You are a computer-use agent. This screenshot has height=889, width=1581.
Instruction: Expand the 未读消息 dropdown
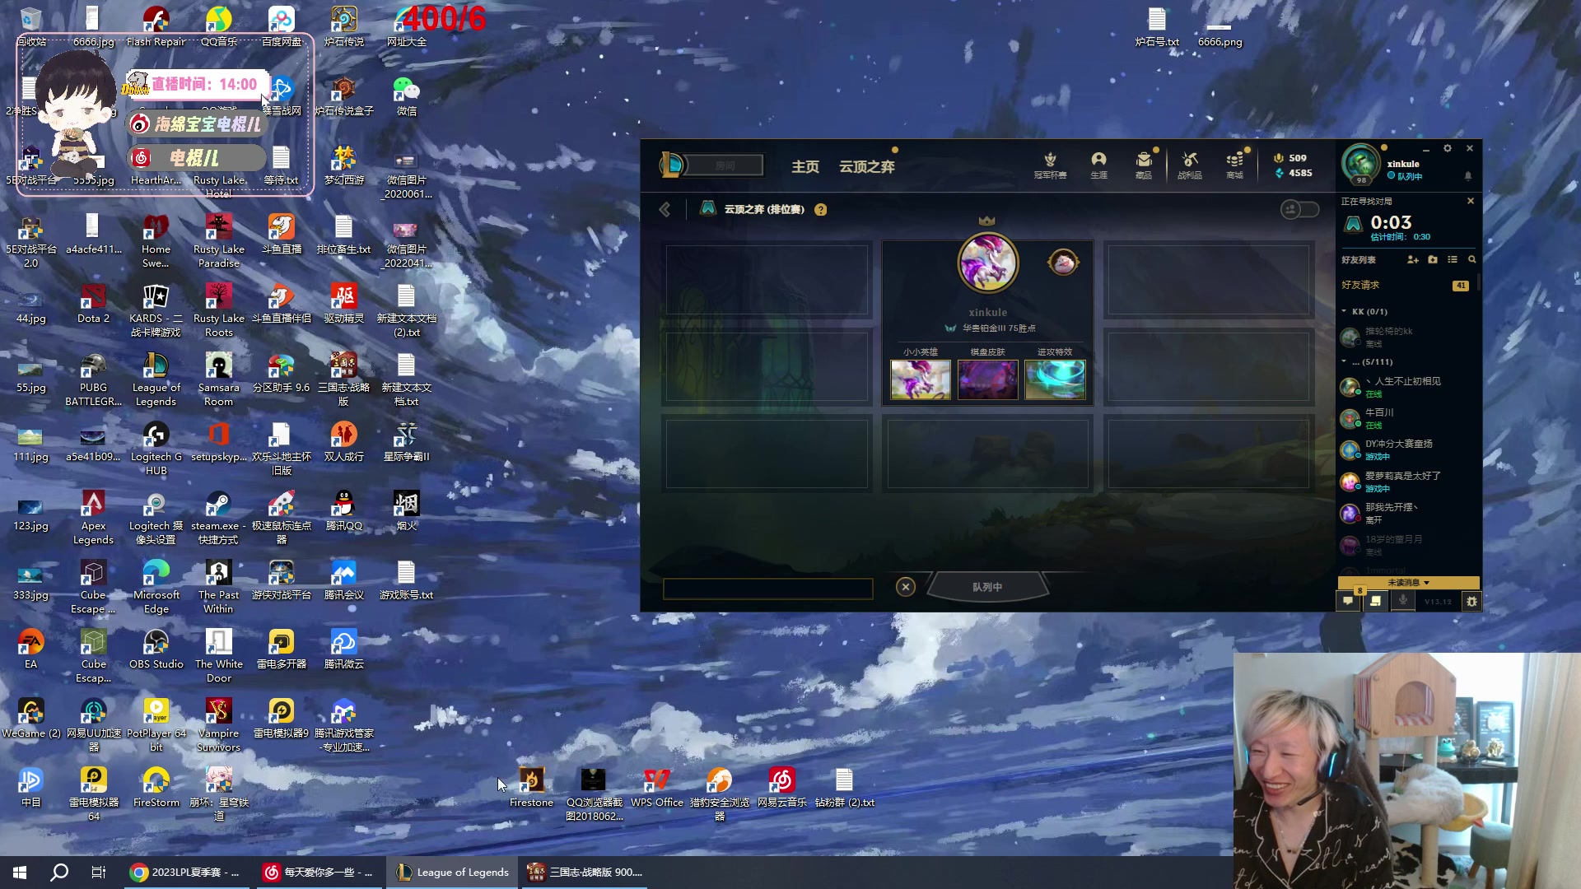(x=1409, y=582)
